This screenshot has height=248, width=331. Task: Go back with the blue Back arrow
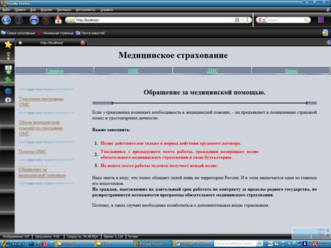[x=6, y=20]
